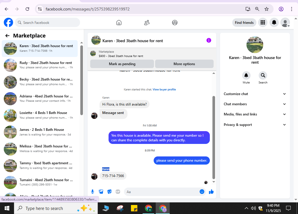Go back using the Marketplace back arrow
This screenshot has height=214, width=298.
pos(7,36)
